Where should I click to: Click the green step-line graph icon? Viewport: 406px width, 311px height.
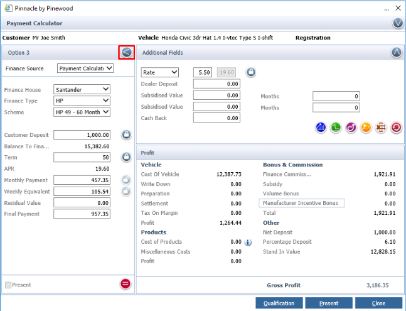[x=336, y=128]
